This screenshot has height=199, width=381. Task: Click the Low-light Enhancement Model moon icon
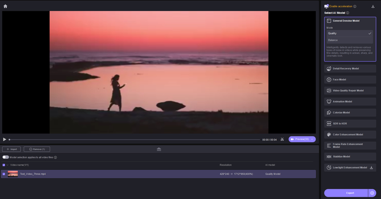point(329,167)
